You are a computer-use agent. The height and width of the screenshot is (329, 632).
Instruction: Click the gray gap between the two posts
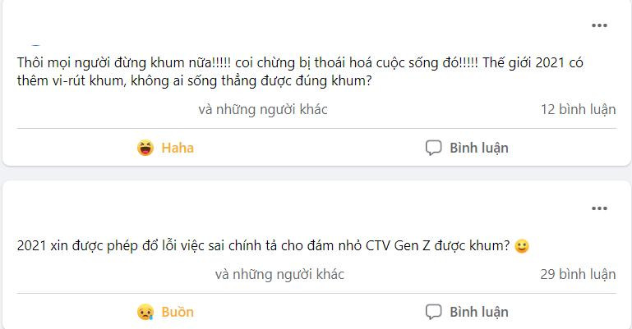(316, 173)
